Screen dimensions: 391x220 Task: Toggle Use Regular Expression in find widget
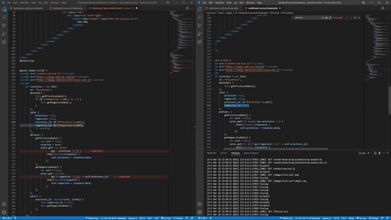pos(330,18)
